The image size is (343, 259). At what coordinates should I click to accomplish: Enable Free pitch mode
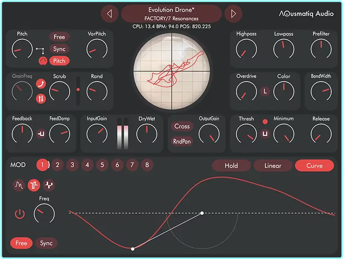coord(59,37)
